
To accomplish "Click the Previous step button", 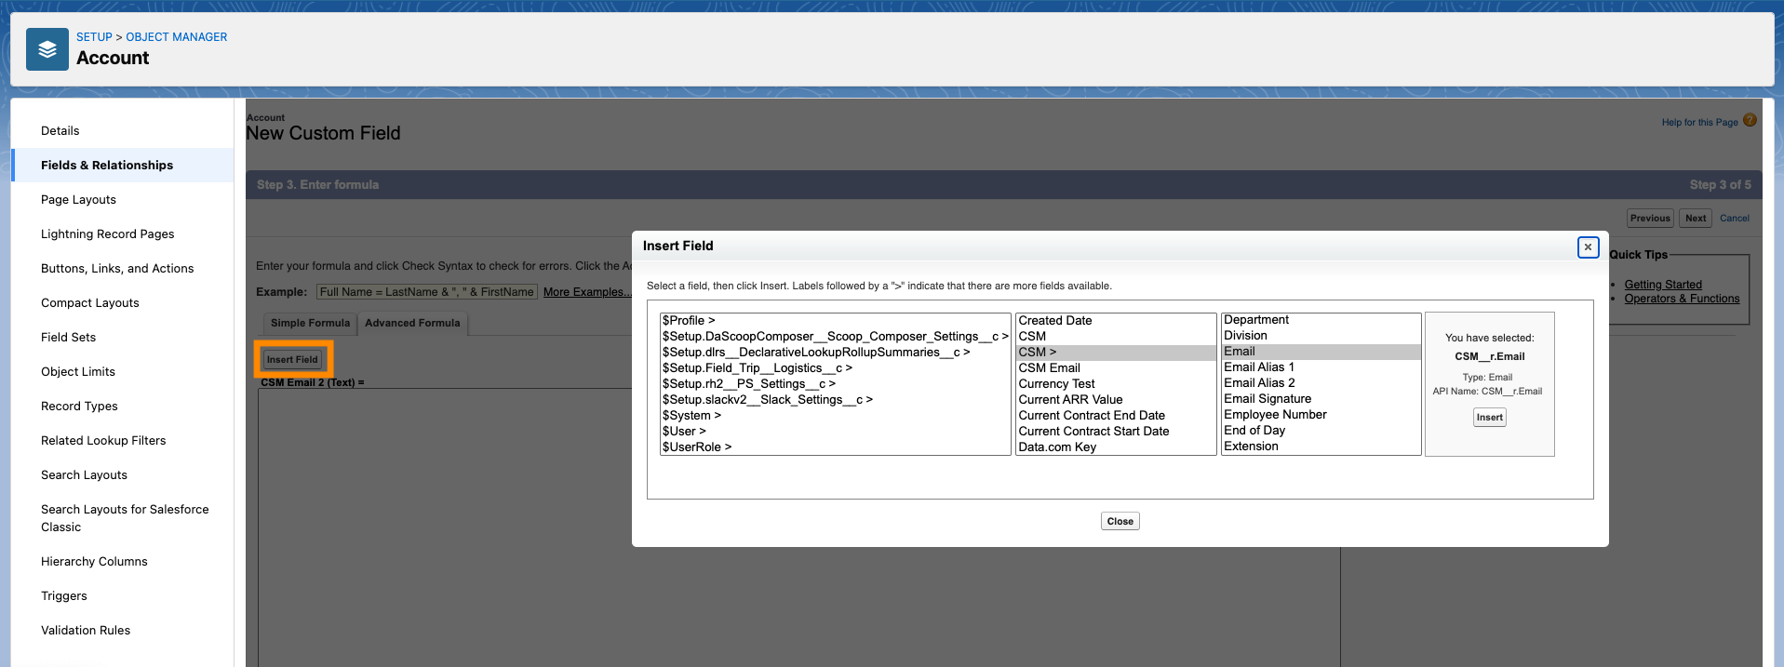I will tap(1650, 219).
